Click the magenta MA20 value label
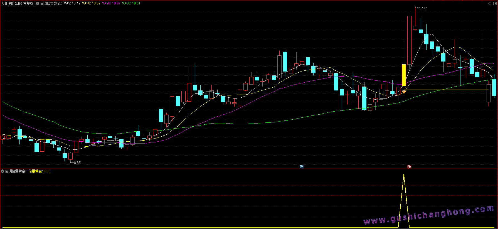 (x=111, y=3)
